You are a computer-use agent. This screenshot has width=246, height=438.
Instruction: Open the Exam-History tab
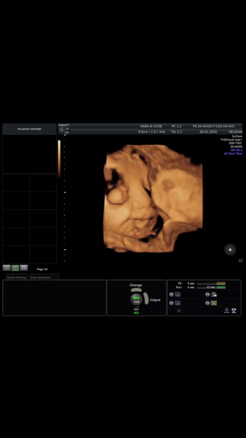(17, 277)
